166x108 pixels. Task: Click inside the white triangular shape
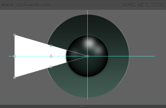32,56
